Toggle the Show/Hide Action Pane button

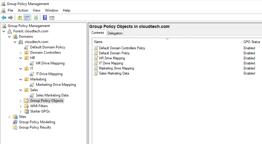pos(52,18)
